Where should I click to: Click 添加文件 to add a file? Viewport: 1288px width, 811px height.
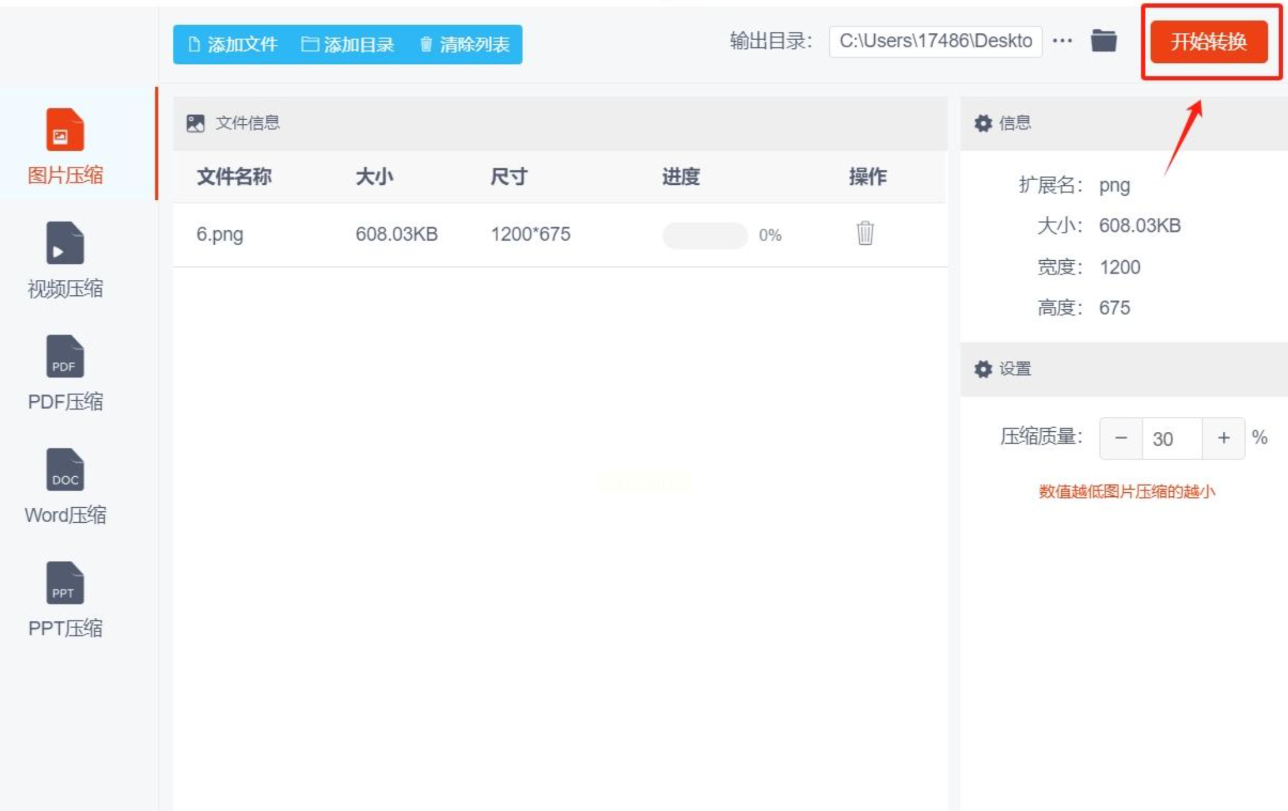(233, 44)
